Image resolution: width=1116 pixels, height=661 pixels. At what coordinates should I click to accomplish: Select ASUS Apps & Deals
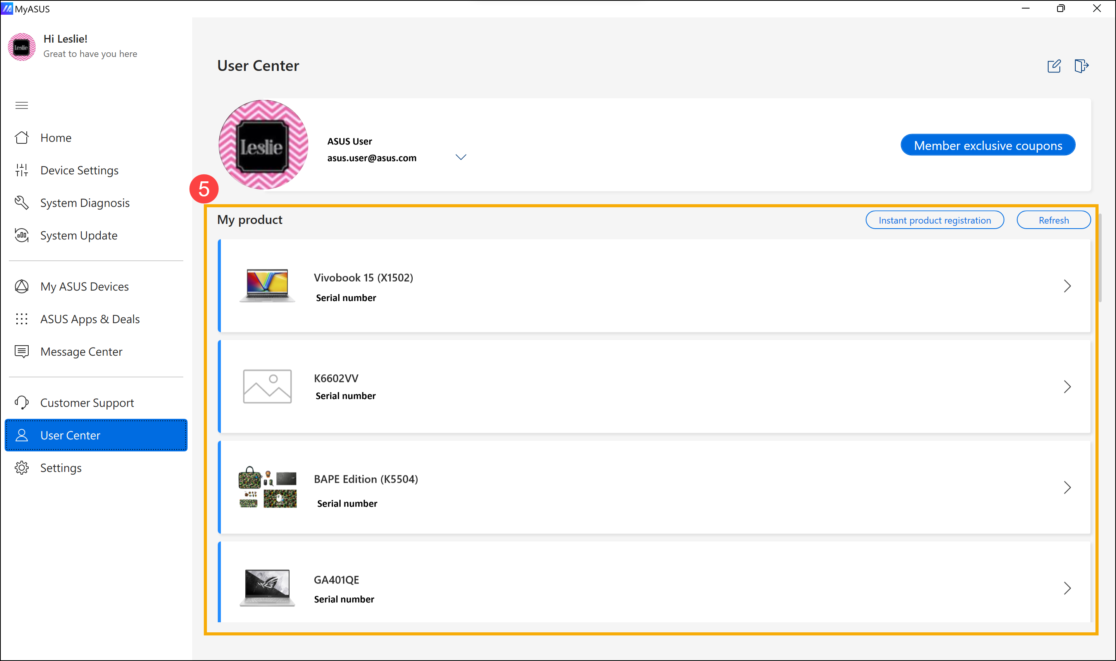pyautogui.click(x=96, y=319)
